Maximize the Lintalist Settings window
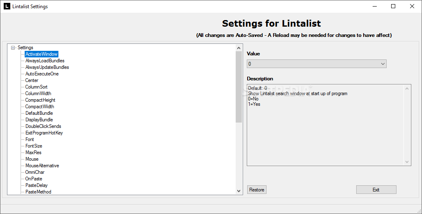 pos(393,6)
